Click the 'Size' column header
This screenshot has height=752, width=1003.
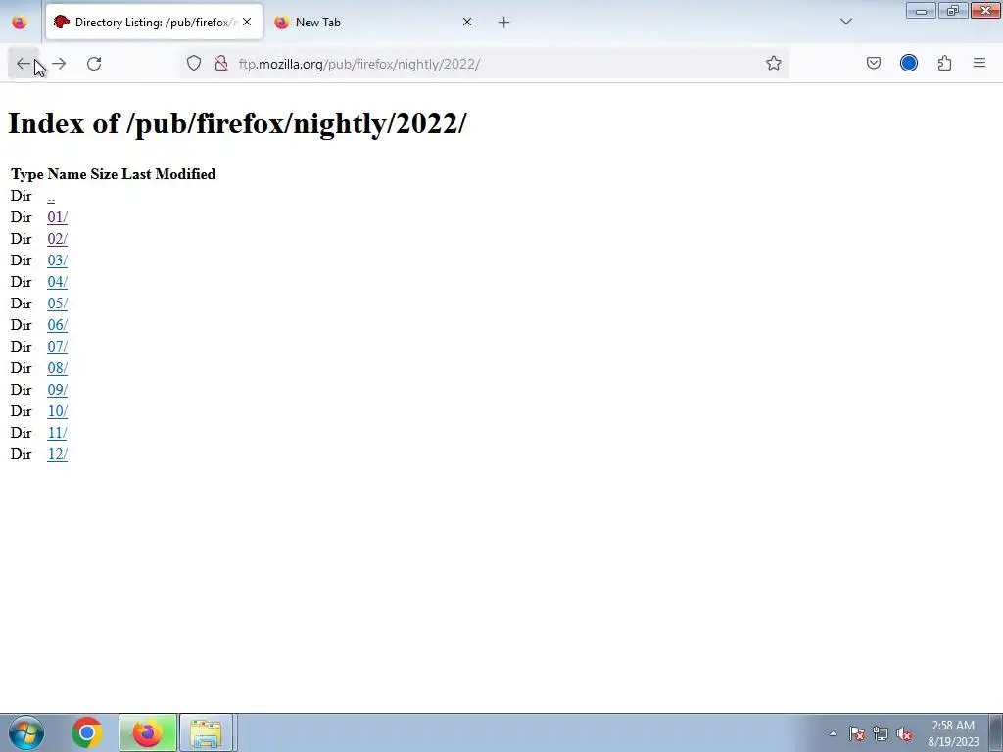tap(104, 174)
